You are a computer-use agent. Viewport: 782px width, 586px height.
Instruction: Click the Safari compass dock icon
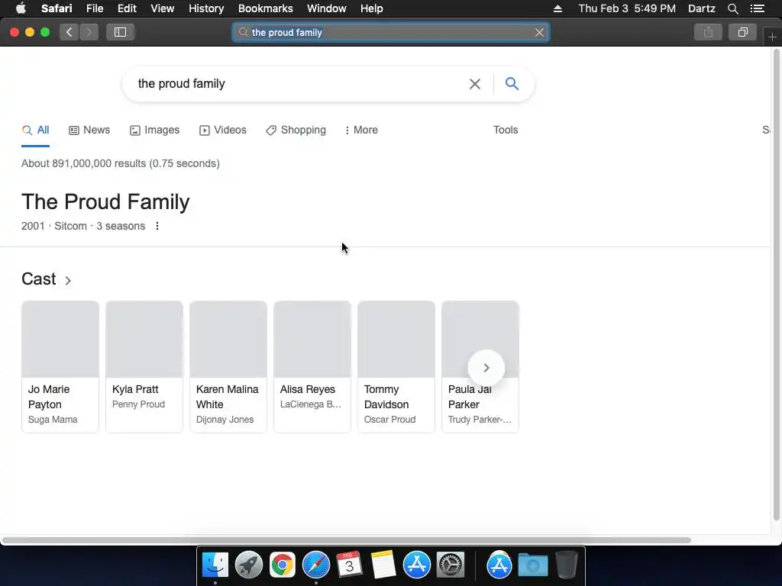(316, 565)
